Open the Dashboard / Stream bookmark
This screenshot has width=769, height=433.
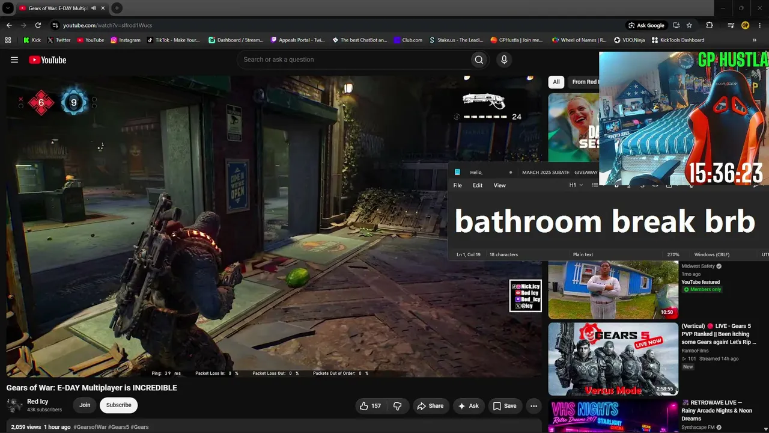(x=236, y=40)
